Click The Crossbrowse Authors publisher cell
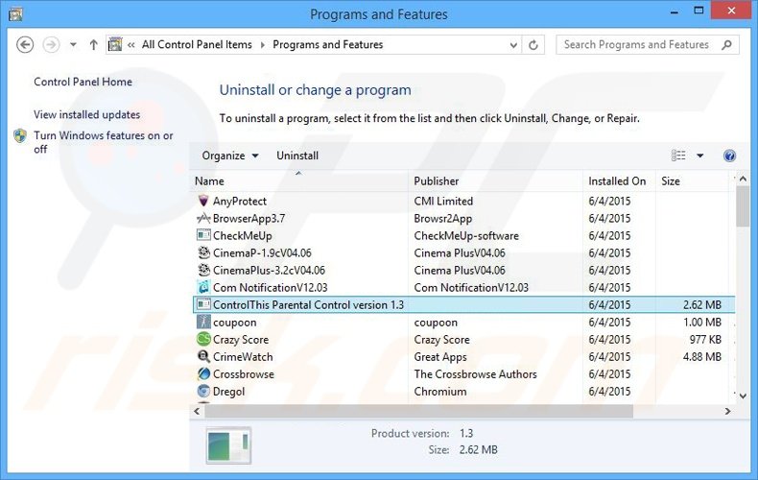The height and width of the screenshot is (480, 758). (x=475, y=374)
